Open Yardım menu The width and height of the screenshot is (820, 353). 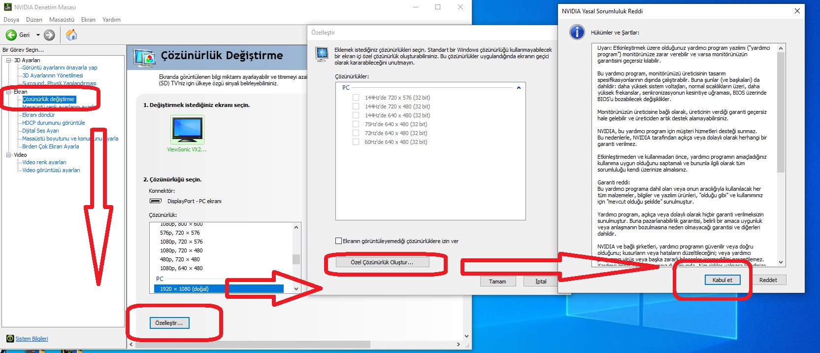click(x=111, y=20)
